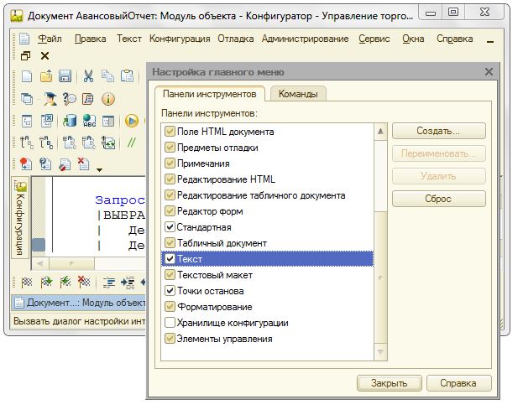
Task: Click the Сброс button
Action: 438,199
